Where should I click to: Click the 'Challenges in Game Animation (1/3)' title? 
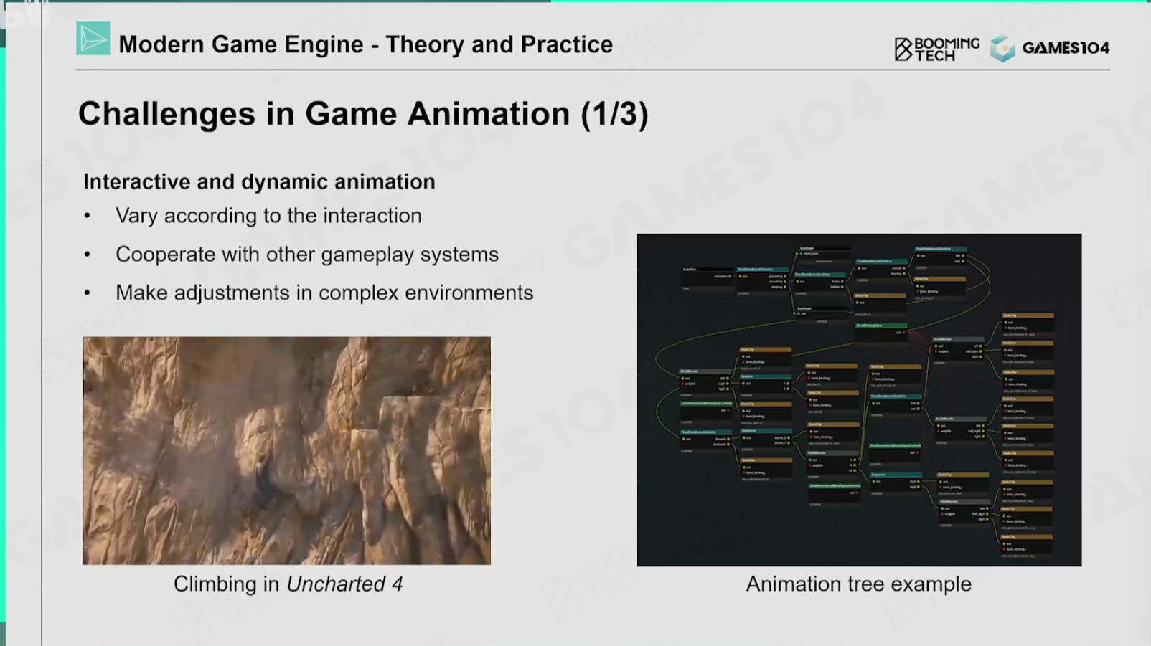363,114
